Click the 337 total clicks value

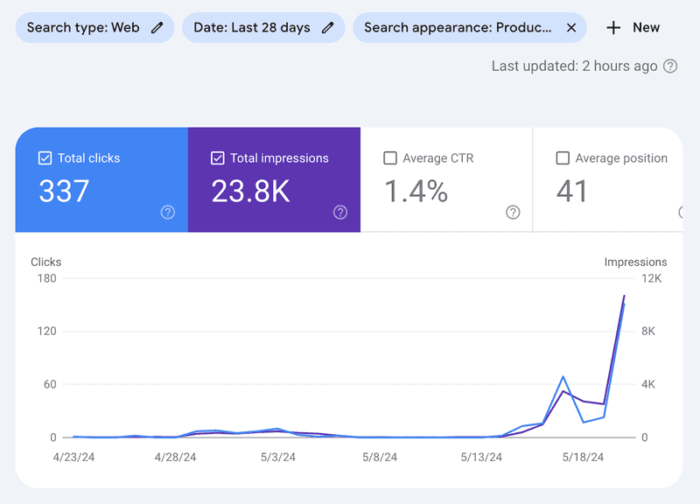(64, 192)
